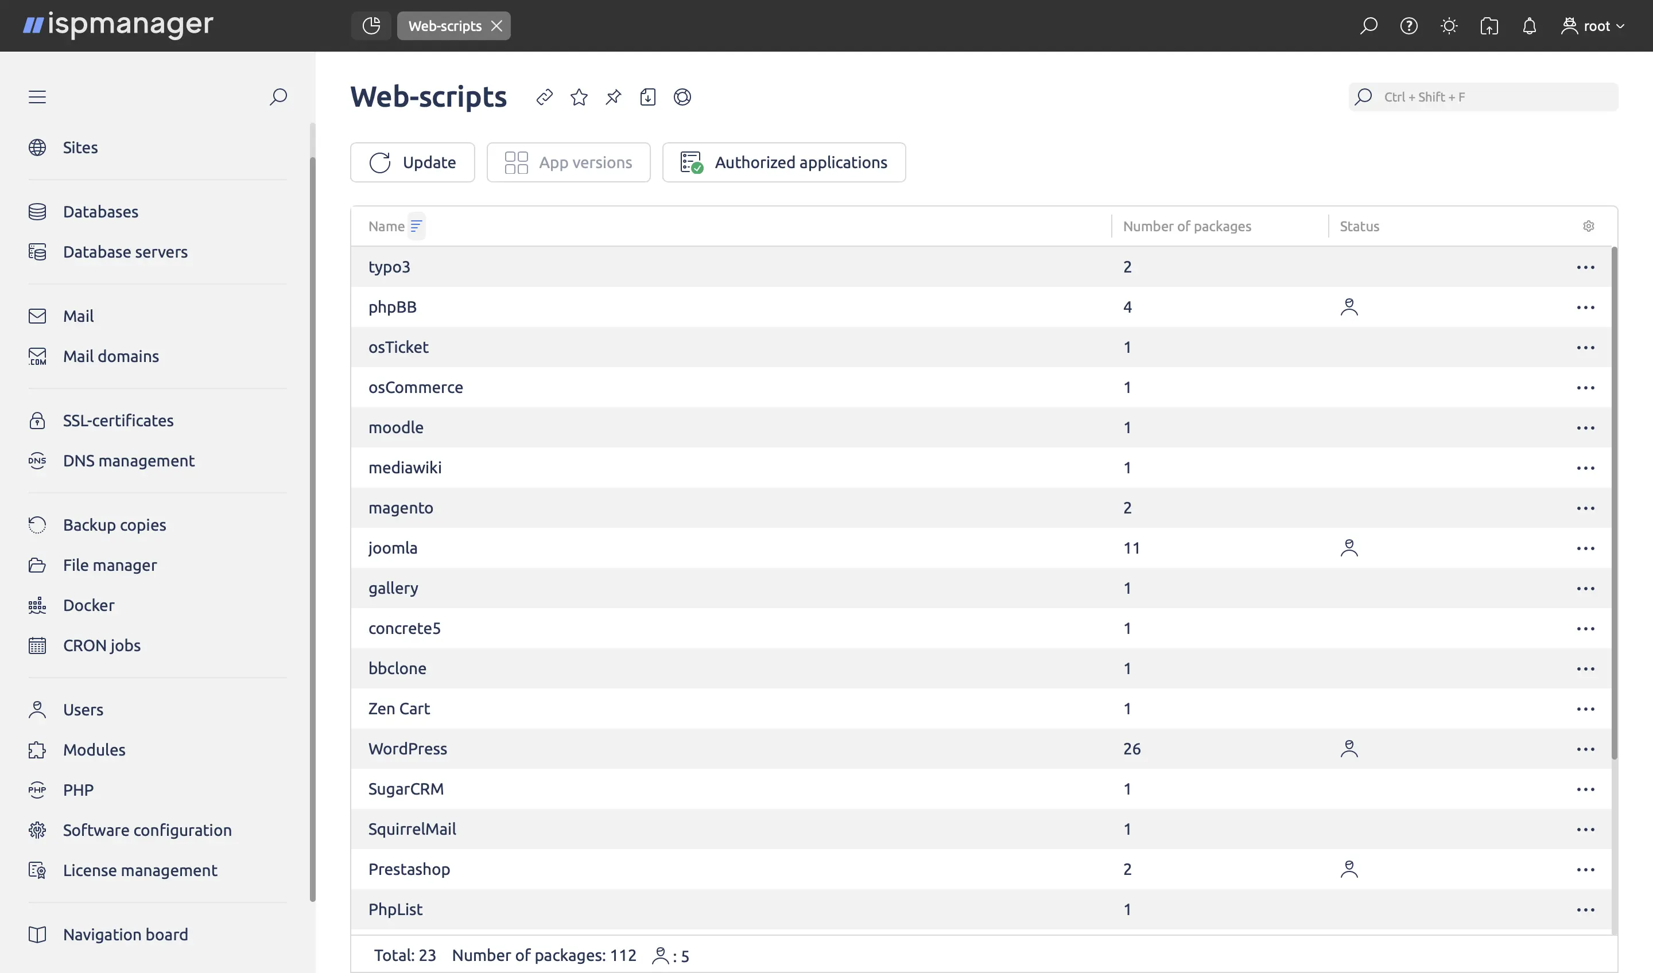The height and width of the screenshot is (973, 1653).
Task: Open Authorized applications
Action: 784,162
